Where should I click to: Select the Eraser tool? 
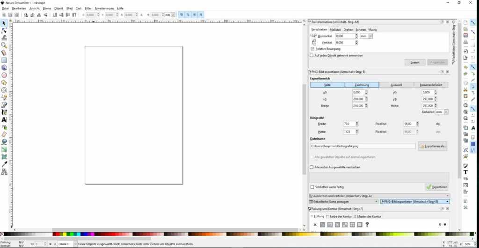point(4,135)
